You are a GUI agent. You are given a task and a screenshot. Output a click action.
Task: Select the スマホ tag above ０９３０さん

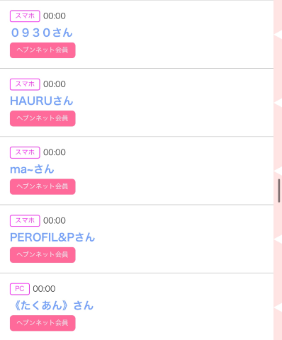pyautogui.click(x=25, y=16)
